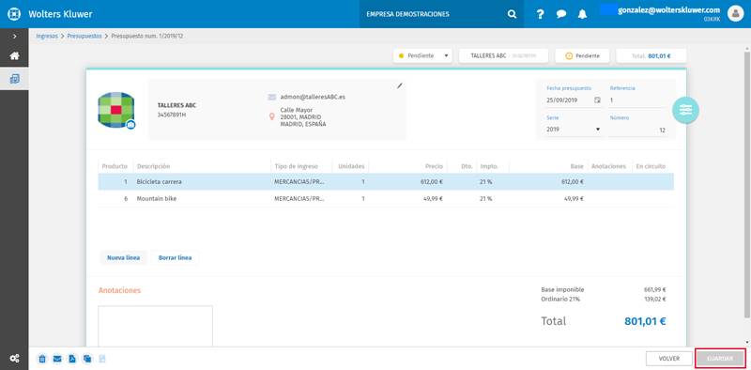Open the calendar picker for Fecha presupuesto
The image size is (751, 370).
click(597, 100)
